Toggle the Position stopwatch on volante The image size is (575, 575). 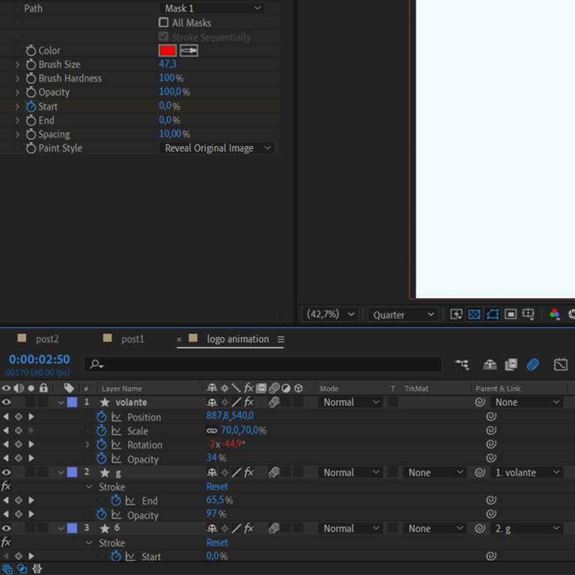point(102,417)
